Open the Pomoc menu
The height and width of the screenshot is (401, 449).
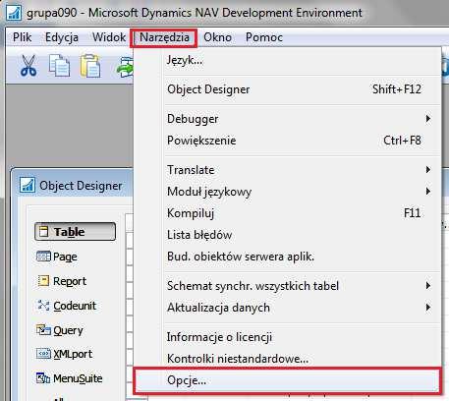click(x=264, y=37)
